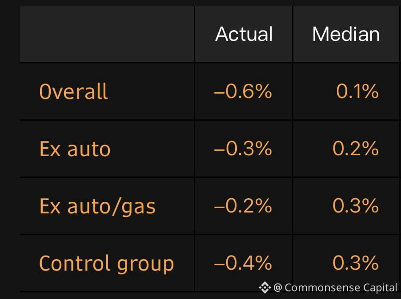Click the Ex auto/gas row label
This screenshot has height=299, width=401.
coord(97,207)
